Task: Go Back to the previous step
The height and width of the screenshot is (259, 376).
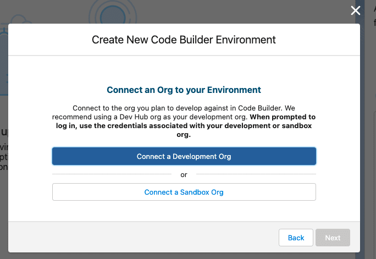Action: click(296, 238)
